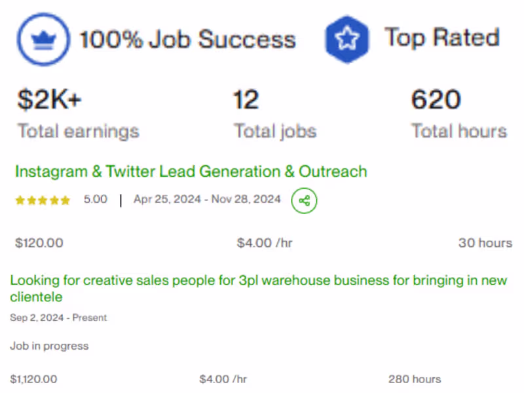Select the $2K+ total earnings figure
The width and height of the screenshot is (524, 393).
tap(49, 100)
